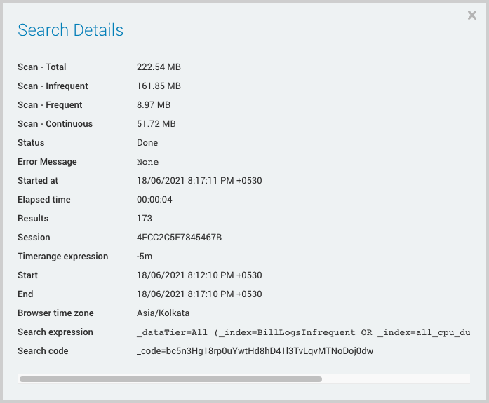Click the empty scrollbar track on the right
489x403 pixels.
click(x=396, y=379)
